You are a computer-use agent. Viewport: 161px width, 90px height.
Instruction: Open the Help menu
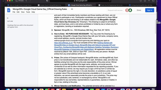coord(33,12)
